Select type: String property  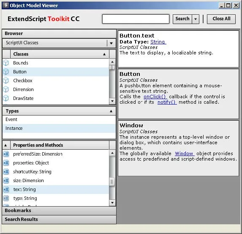coord(56,198)
